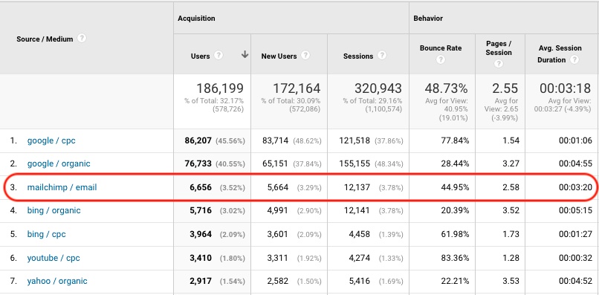
Task: Sort table by Sessions column header
Action: pyautogui.click(x=358, y=56)
